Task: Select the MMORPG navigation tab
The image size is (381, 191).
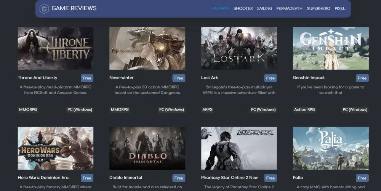Action: point(220,8)
